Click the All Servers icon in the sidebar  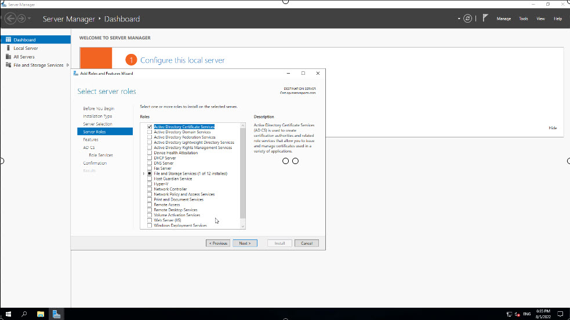click(8, 57)
